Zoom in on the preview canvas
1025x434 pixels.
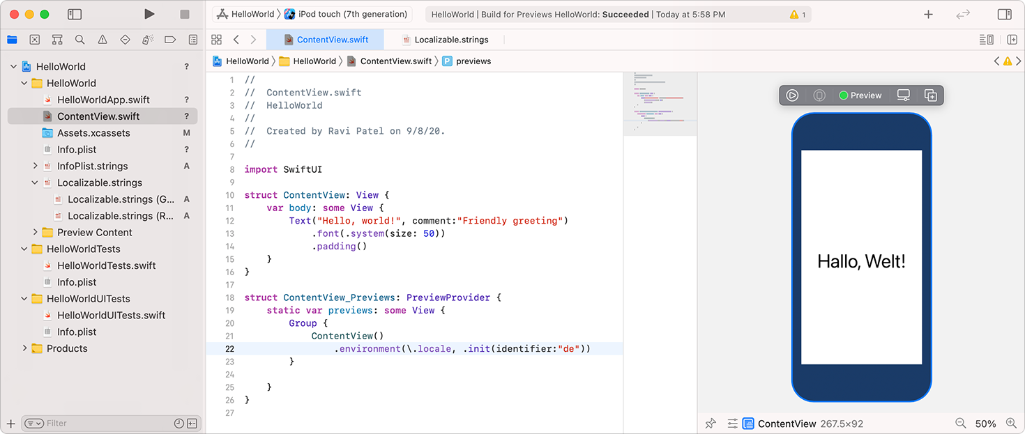[x=1011, y=423]
